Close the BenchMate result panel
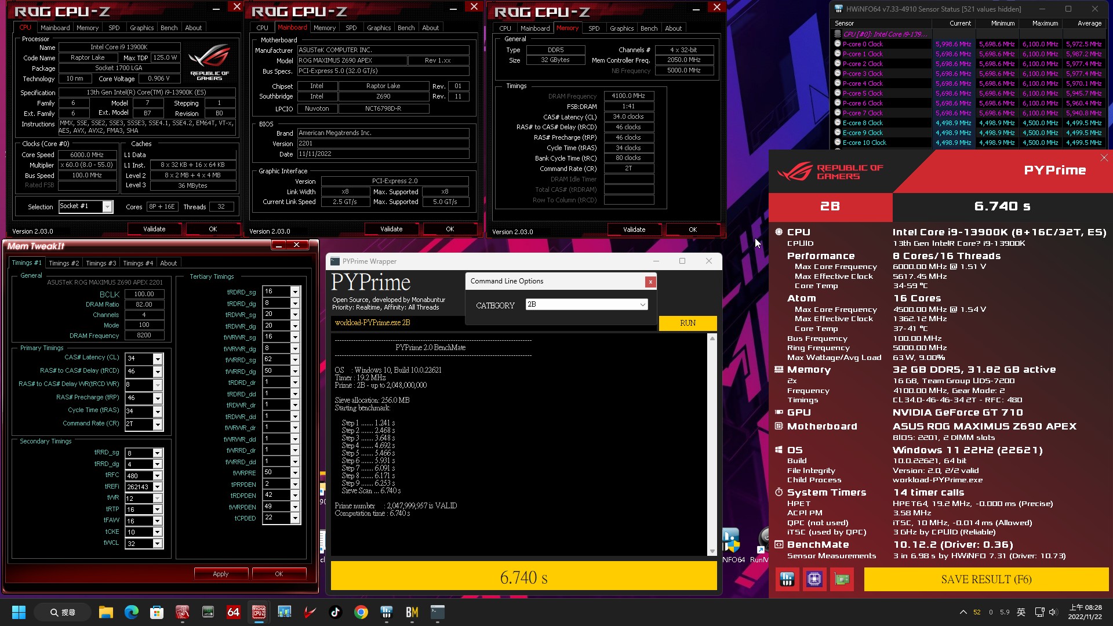Image resolution: width=1113 pixels, height=626 pixels. (1104, 158)
